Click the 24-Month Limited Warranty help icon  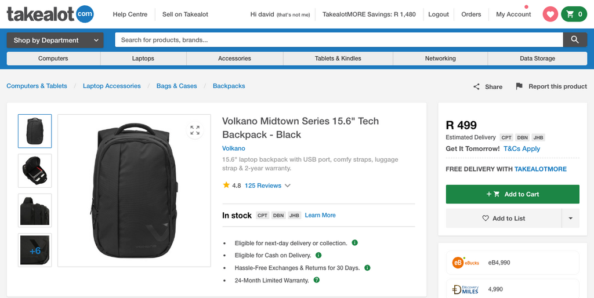click(x=316, y=280)
